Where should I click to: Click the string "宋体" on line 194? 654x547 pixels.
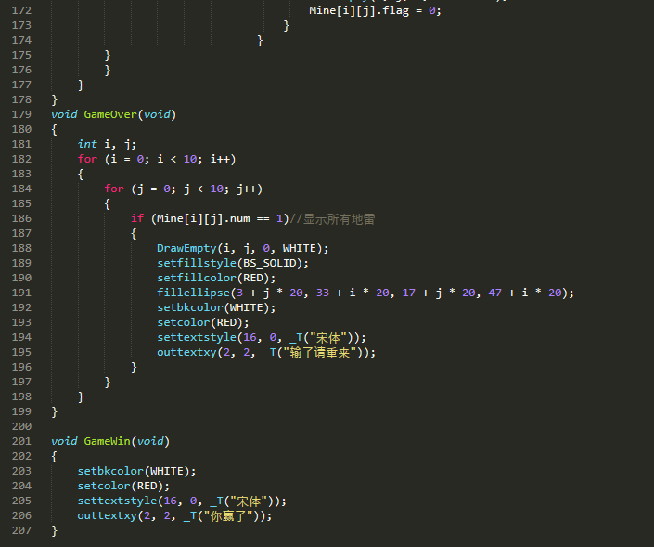point(328,338)
